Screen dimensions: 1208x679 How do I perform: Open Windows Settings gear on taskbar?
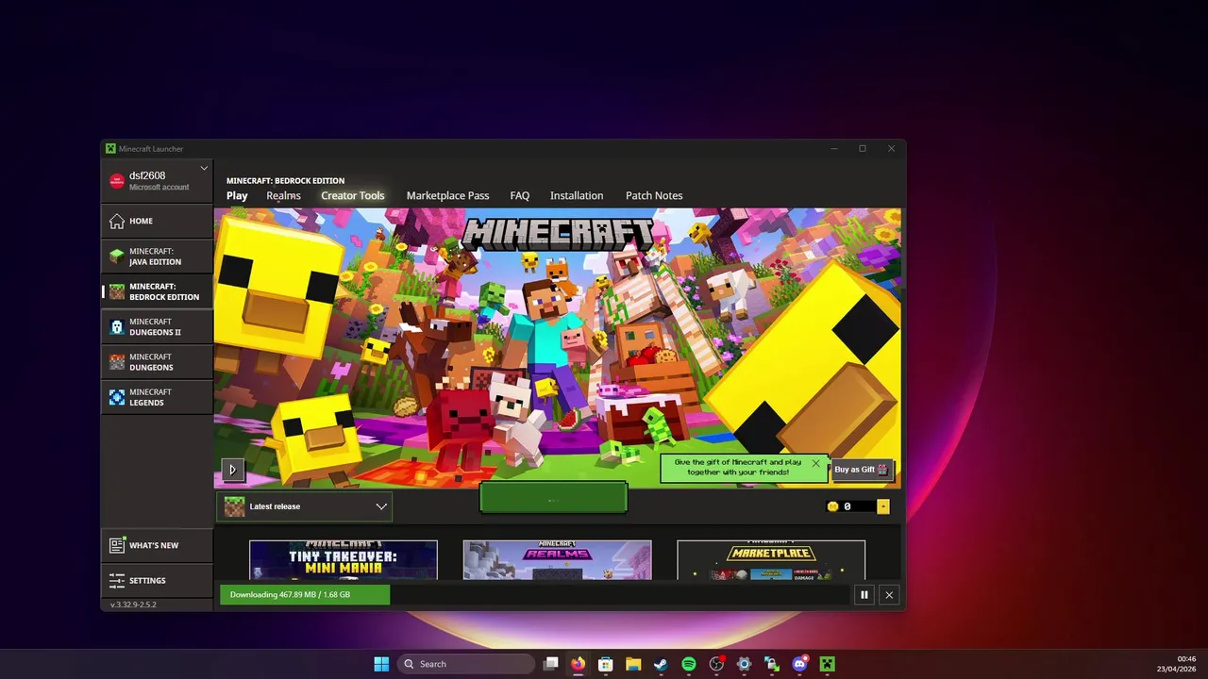744,664
